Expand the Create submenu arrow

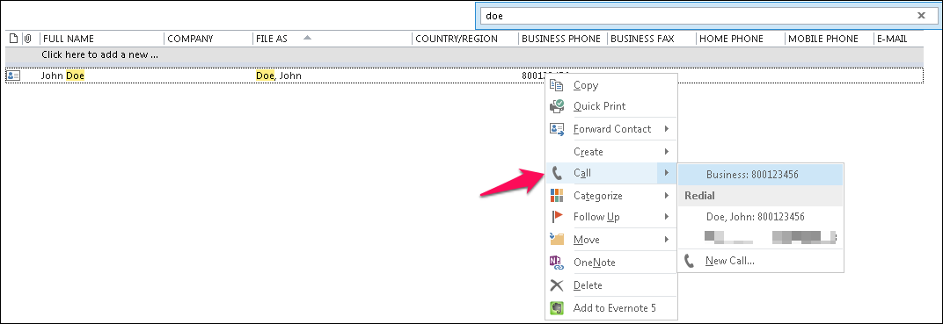[667, 152]
